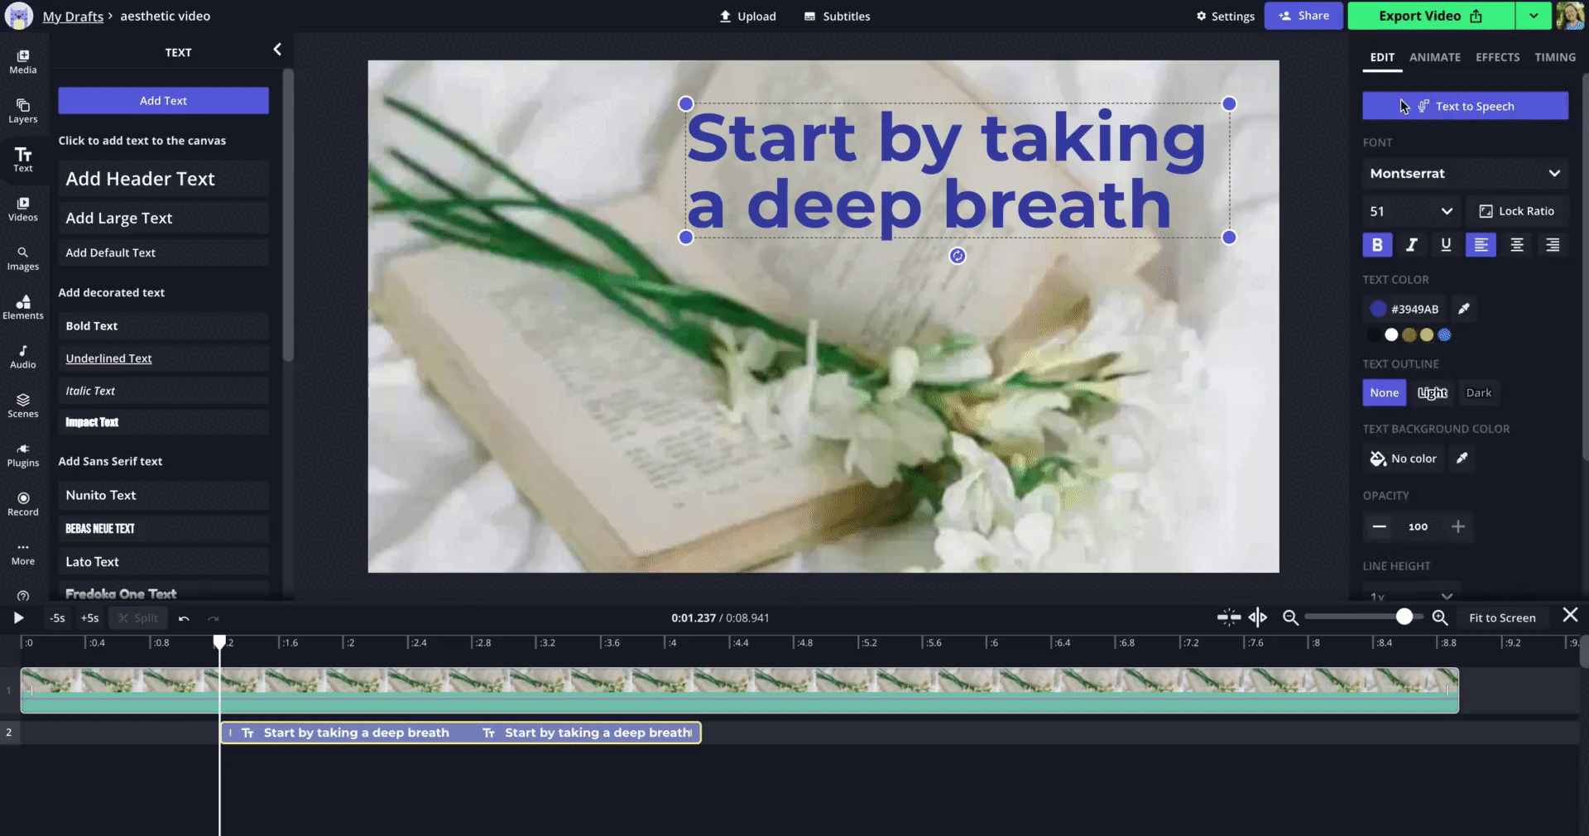
Task: Pick text color with eyedropper
Action: coord(1463,309)
